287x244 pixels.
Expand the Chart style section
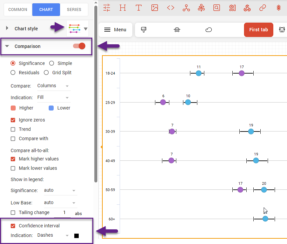pos(7,29)
